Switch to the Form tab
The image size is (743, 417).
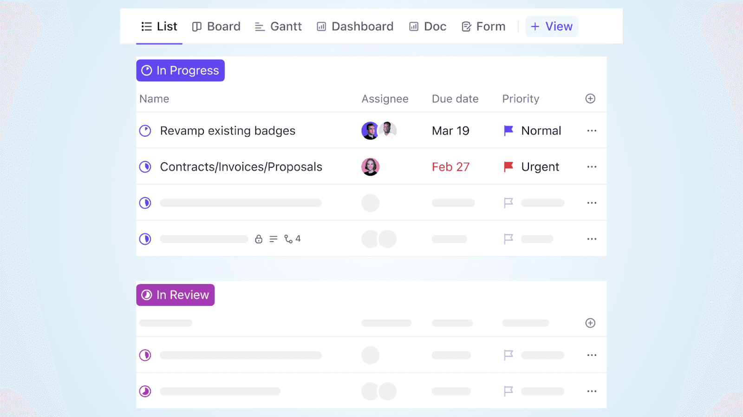click(483, 26)
